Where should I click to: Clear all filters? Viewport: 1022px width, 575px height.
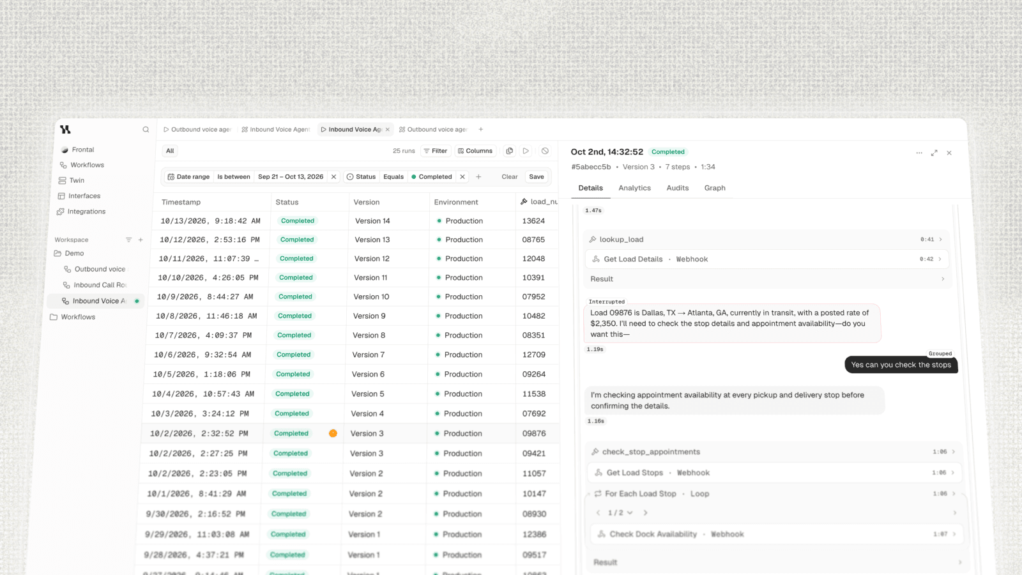click(x=510, y=177)
